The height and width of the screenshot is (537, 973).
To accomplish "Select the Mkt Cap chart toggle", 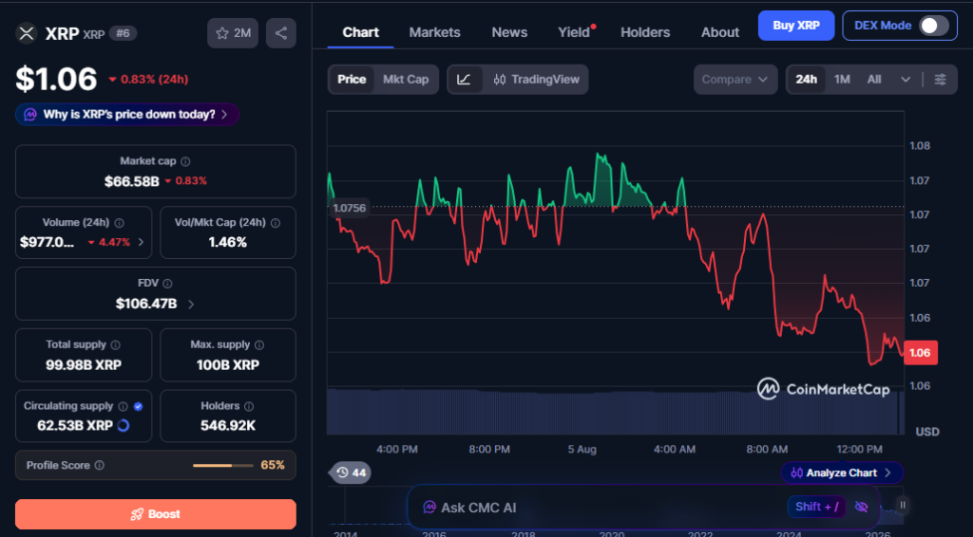I will pos(406,80).
